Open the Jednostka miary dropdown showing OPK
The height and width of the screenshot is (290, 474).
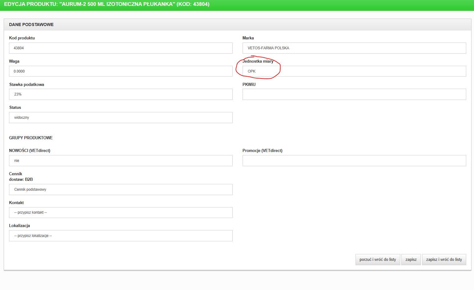point(354,71)
